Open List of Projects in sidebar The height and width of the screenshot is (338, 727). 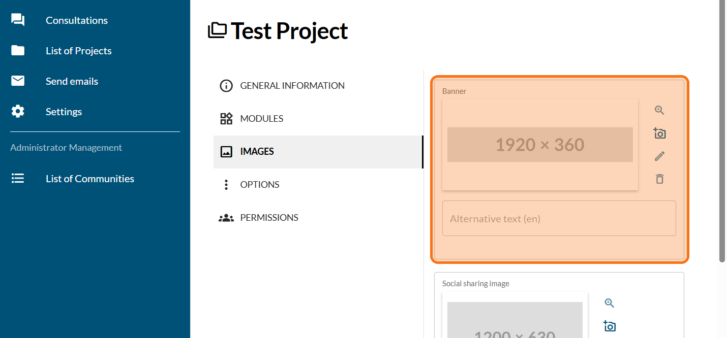tap(78, 51)
